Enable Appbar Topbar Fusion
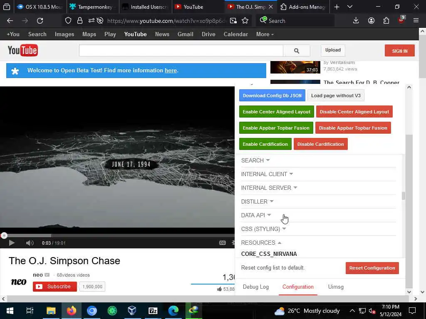The height and width of the screenshot is (319, 426). pos(276,128)
